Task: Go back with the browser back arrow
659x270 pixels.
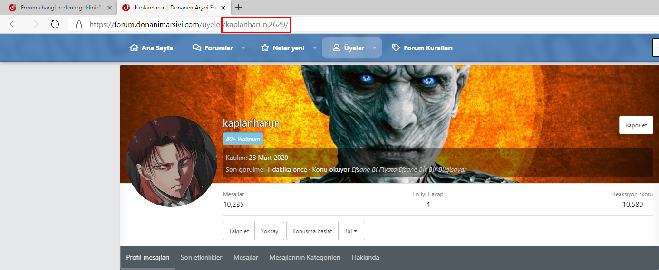Action: (13, 24)
